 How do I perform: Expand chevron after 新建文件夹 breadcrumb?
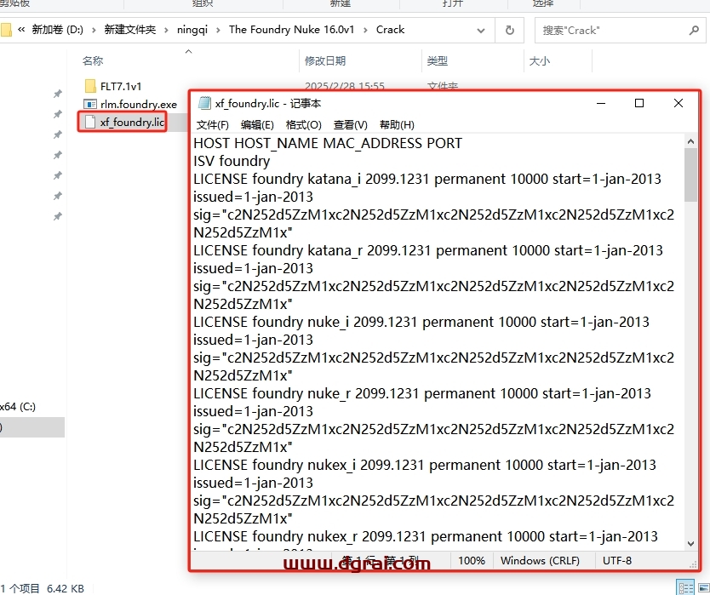point(166,30)
